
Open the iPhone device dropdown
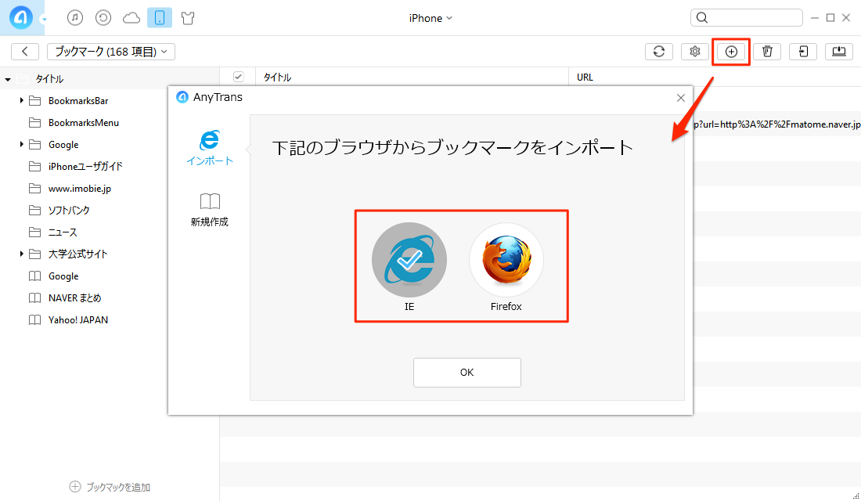coord(430,18)
